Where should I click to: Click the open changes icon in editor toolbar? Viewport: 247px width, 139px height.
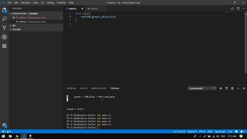pos(232,8)
